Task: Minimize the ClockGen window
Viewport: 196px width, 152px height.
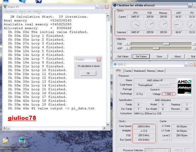Action: 190,5
